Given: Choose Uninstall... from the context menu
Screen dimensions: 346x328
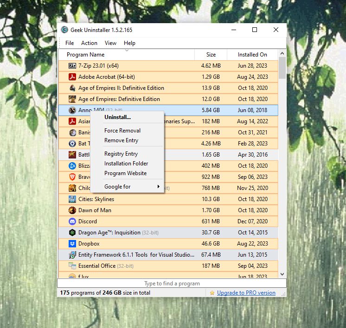Looking at the screenshot, I should point(118,117).
